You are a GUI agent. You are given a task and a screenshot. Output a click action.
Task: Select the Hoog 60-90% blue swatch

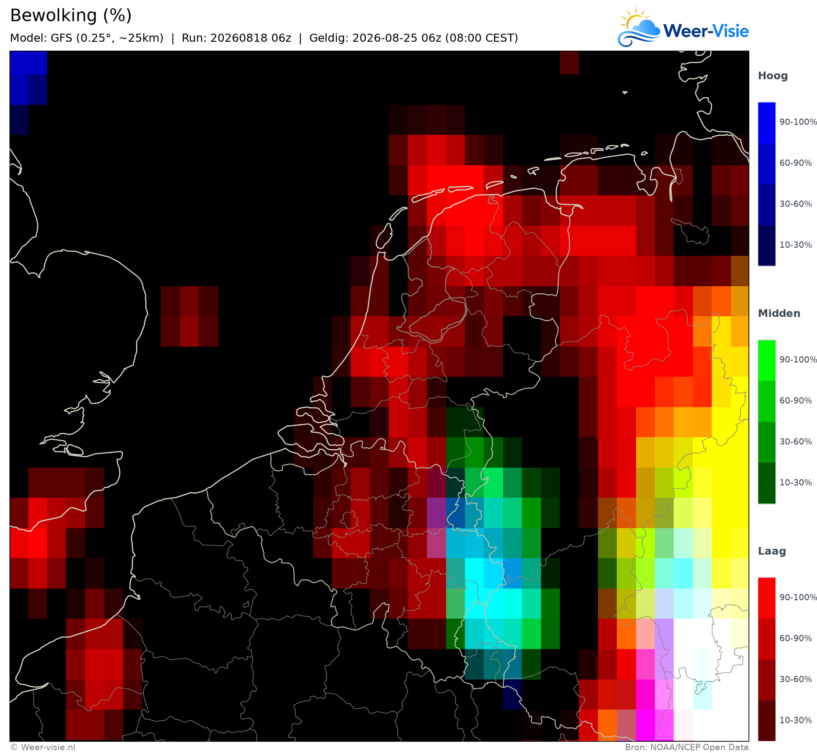point(766,164)
